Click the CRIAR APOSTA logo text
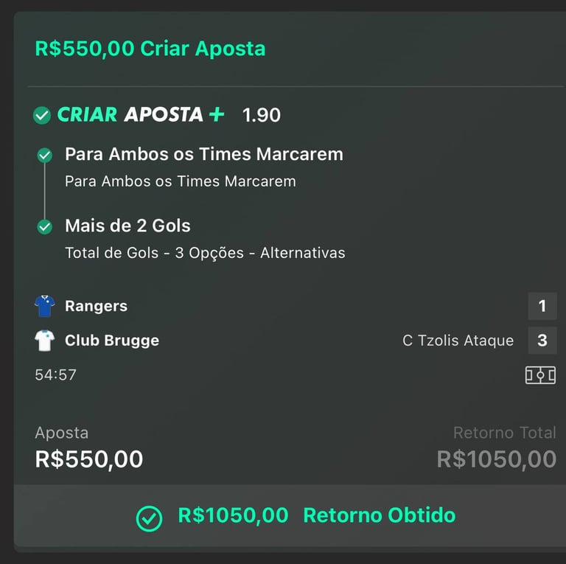The height and width of the screenshot is (564, 566). coord(130,114)
